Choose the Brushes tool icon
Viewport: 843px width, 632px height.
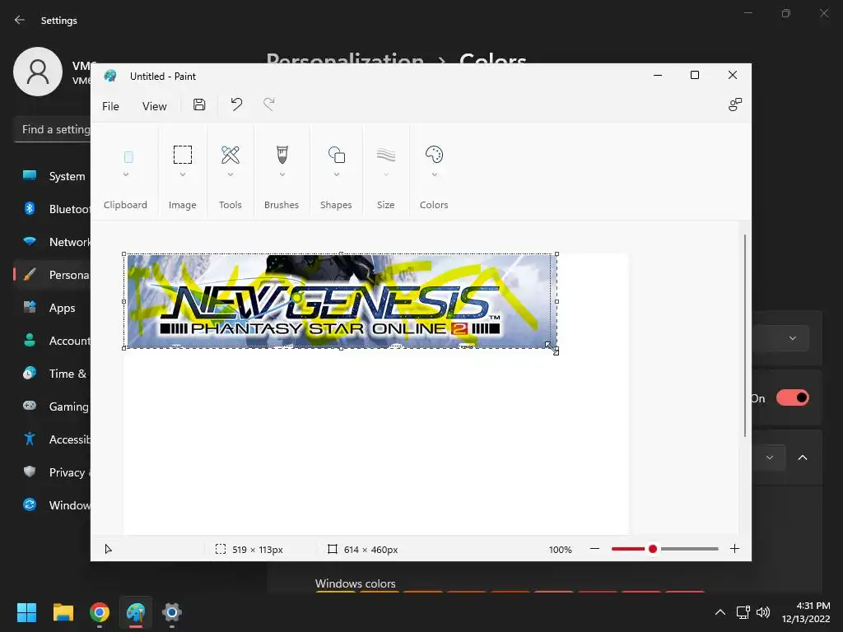(x=282, y=155)
